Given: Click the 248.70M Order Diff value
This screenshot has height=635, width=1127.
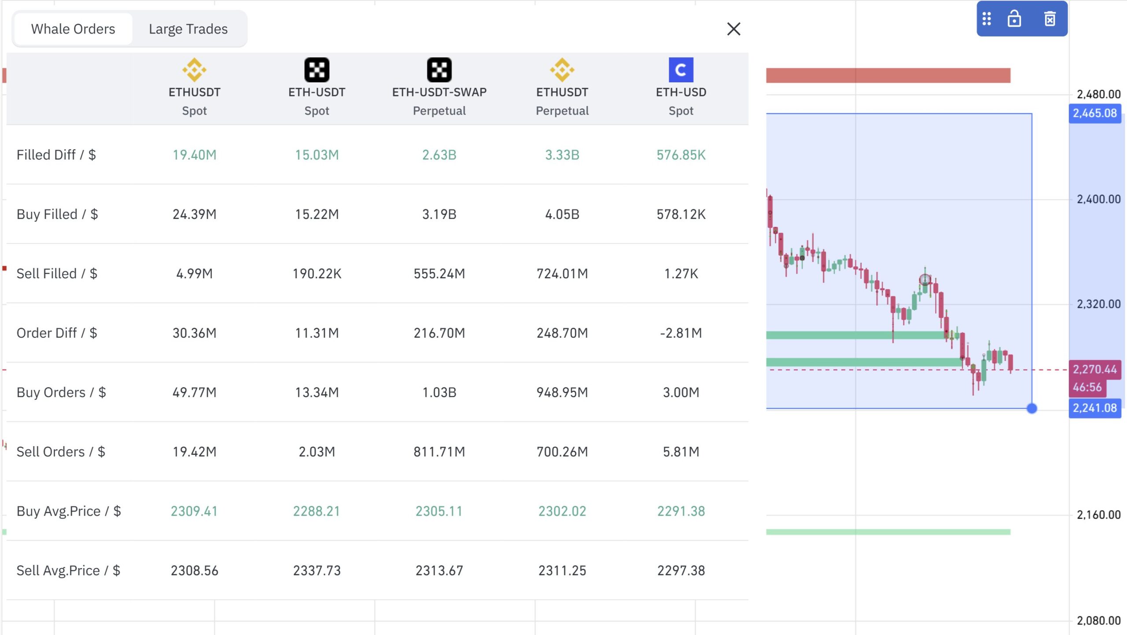Looking at the screenshot, I should pos(562,333).
